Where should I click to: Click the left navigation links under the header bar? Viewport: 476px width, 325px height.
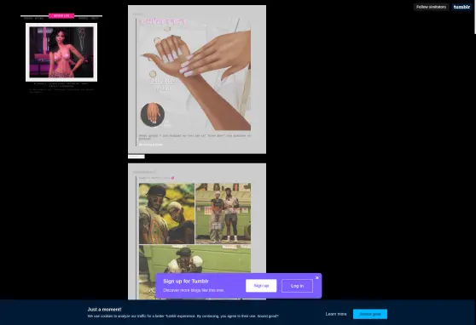click(x=34, y=19)
